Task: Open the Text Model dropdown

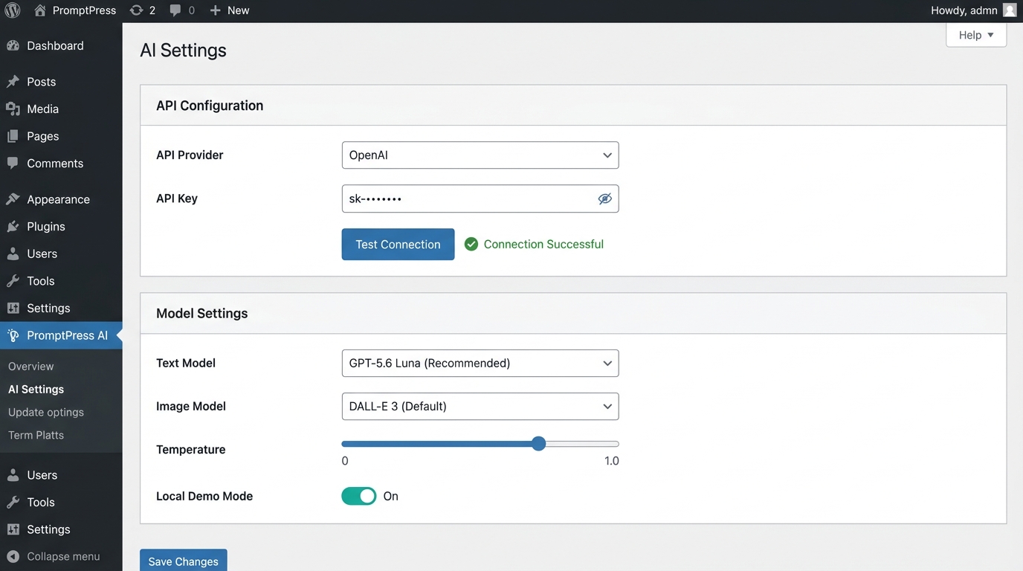Action: pos(480,363)
